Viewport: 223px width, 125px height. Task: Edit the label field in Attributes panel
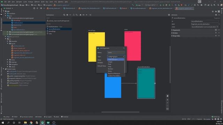point(205,24)
